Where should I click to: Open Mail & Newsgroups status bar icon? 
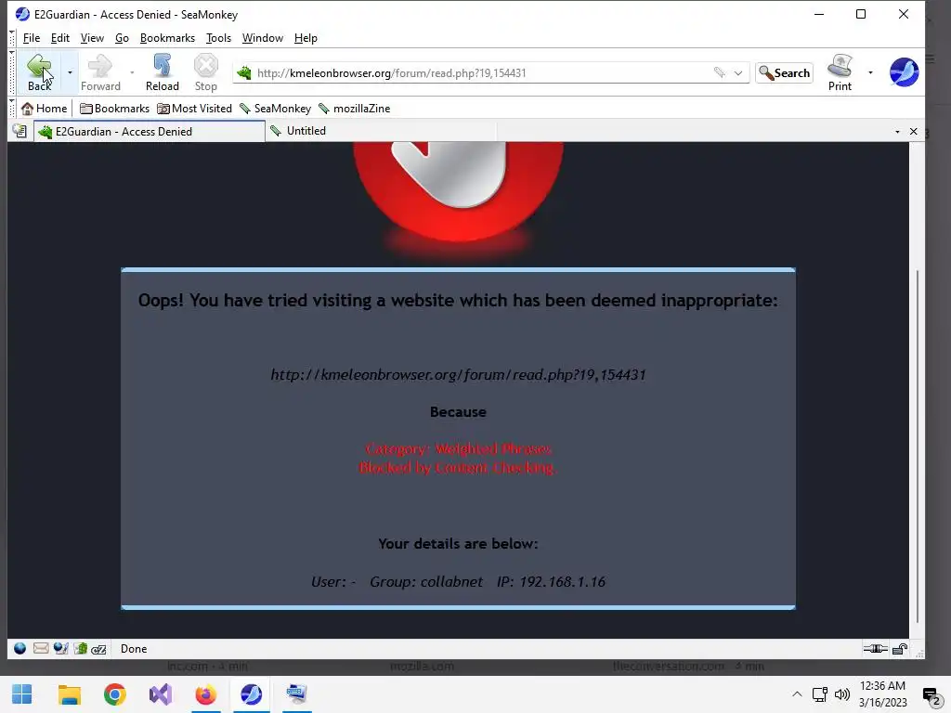coord(41,648)
